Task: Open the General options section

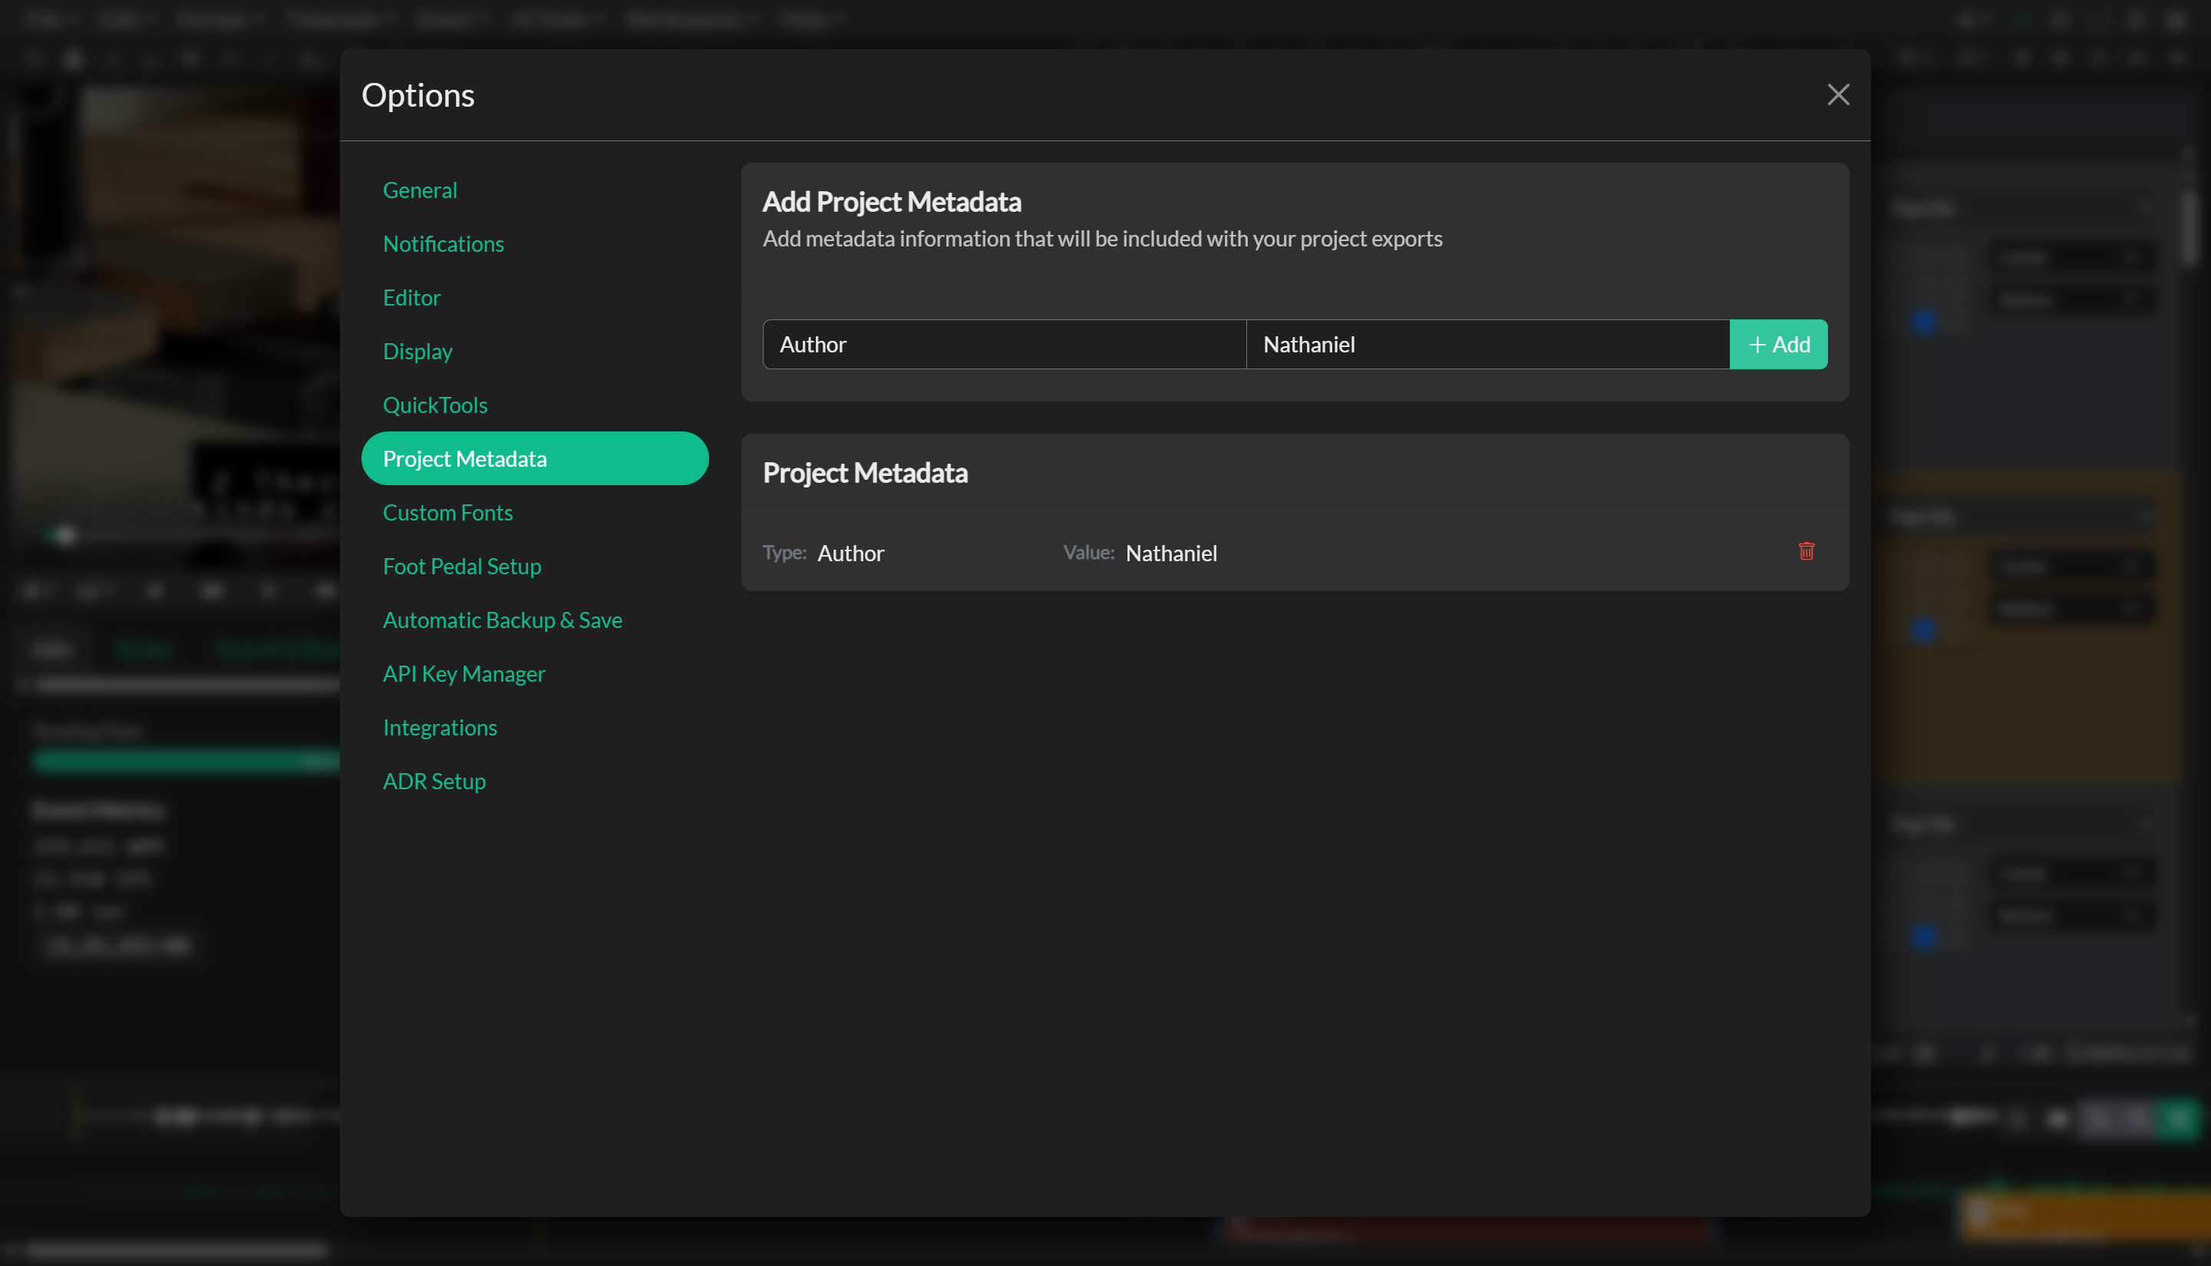Action: [420, 190]
